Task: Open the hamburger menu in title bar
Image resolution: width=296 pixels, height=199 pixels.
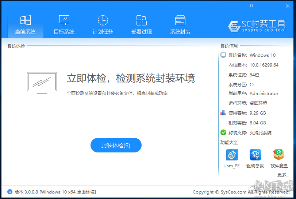Action: pyautogui.click(x=263, y=6)
